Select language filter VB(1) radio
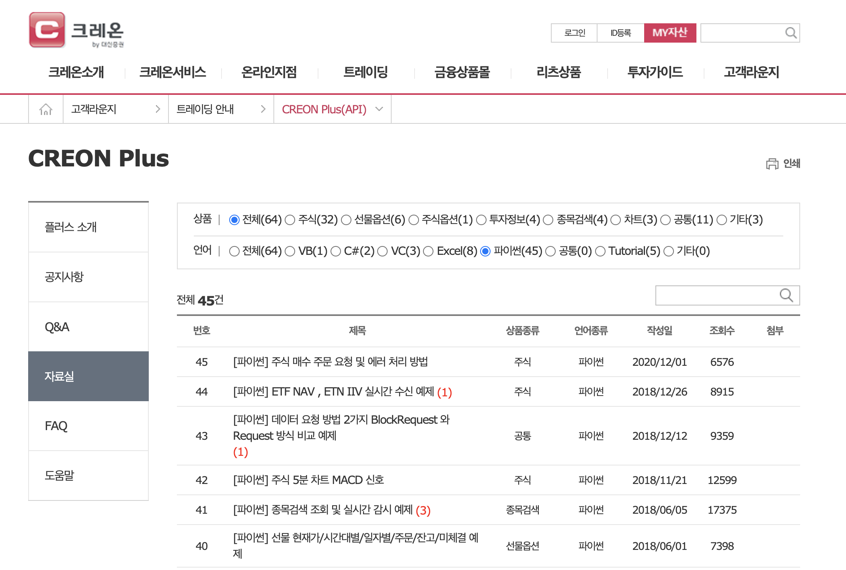The image size is (846, 570). pyautogui.click(x=290, y=251)
